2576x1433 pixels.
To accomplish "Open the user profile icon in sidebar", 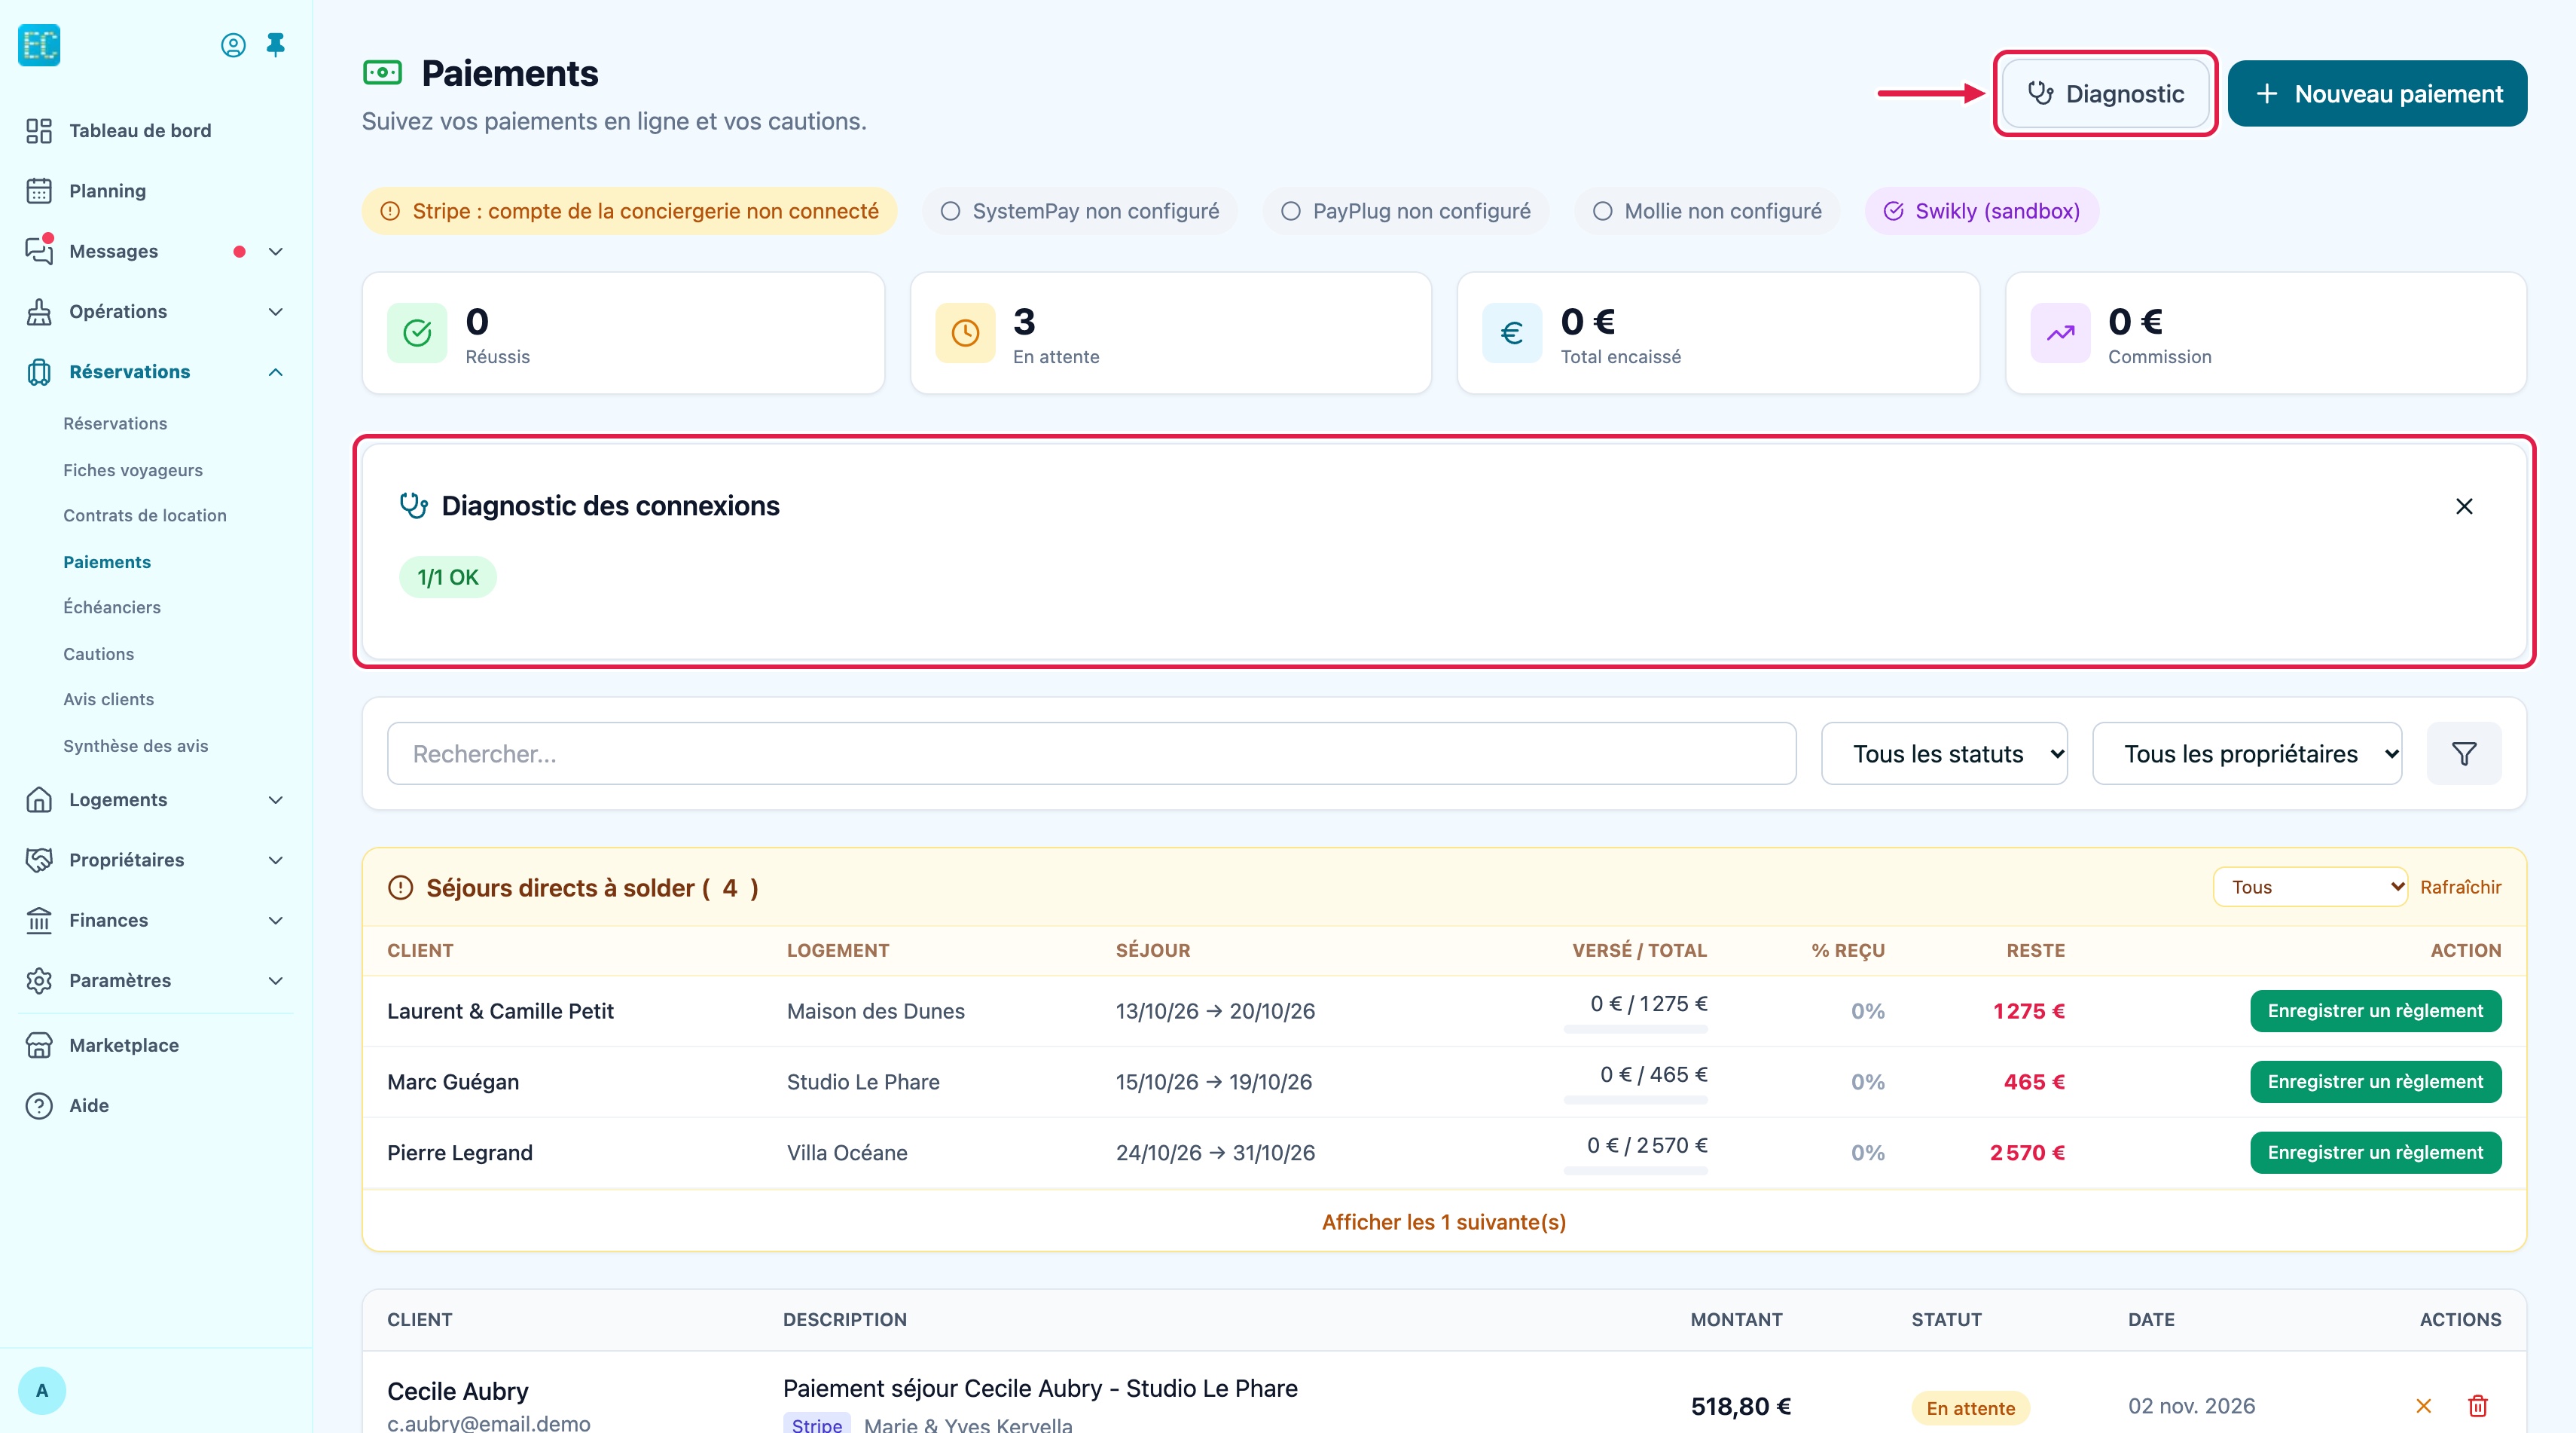I will click(233, 45).
